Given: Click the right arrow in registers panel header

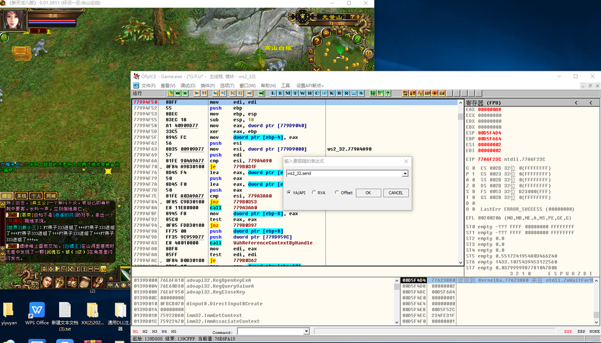Looking at the screenshot, I should (x=591, y=103).
